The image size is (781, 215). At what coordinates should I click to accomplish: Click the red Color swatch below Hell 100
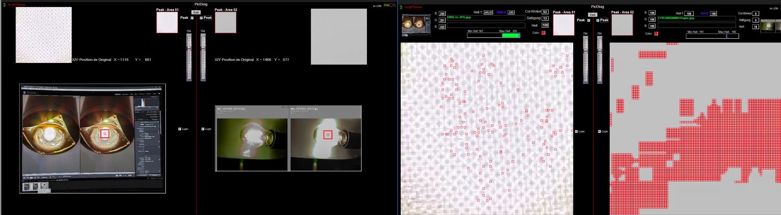[543, 33]
